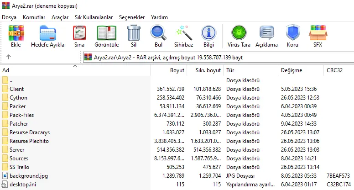Image resolution: width=354 pixels, height=190 pixels.
Task: Show archive Bilgi information
Action: point(208,36)
